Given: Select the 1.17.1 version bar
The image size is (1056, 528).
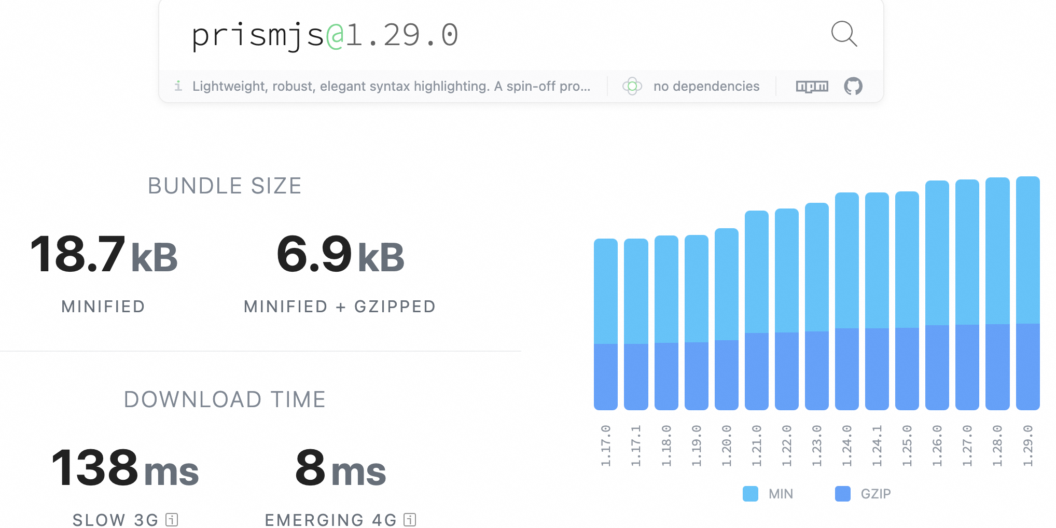Looking at the screenshot, I should [636, 324].
